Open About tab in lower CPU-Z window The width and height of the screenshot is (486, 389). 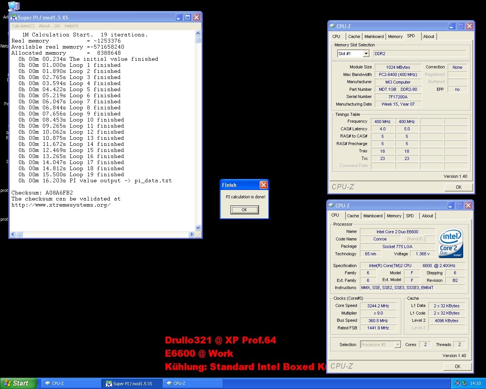coord(428,216)
